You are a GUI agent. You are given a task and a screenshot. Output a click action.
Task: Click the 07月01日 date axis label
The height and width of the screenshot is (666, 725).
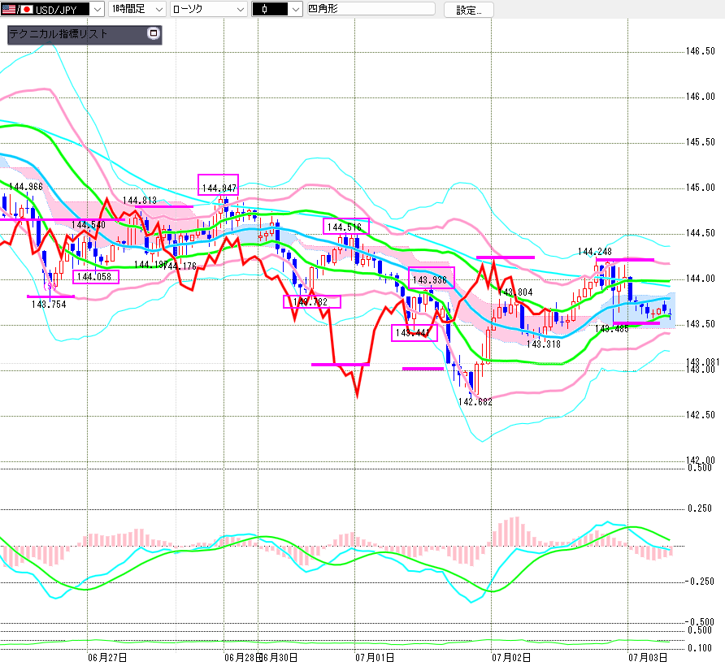(x=375, y=657)
